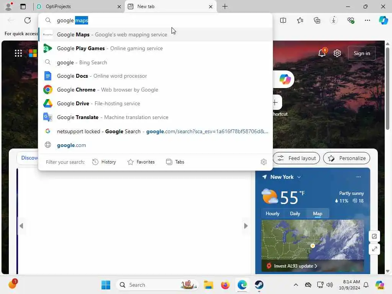Image resolution: width=392 pixels, height=294 pixels.
Task: Go to previous story with left arrow
Action: tap(21, 226)
